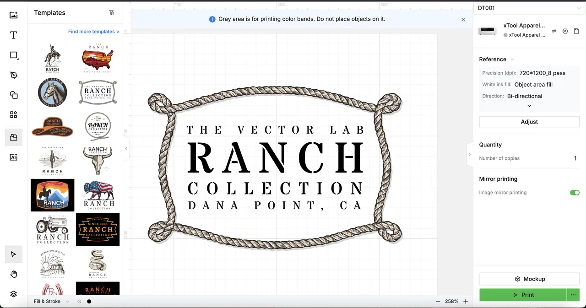
Task: Open the DT001 dropdown
Action: [x=529, y=8]
